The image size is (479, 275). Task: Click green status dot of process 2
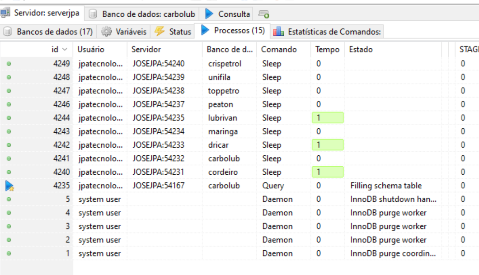pos(9,240)
